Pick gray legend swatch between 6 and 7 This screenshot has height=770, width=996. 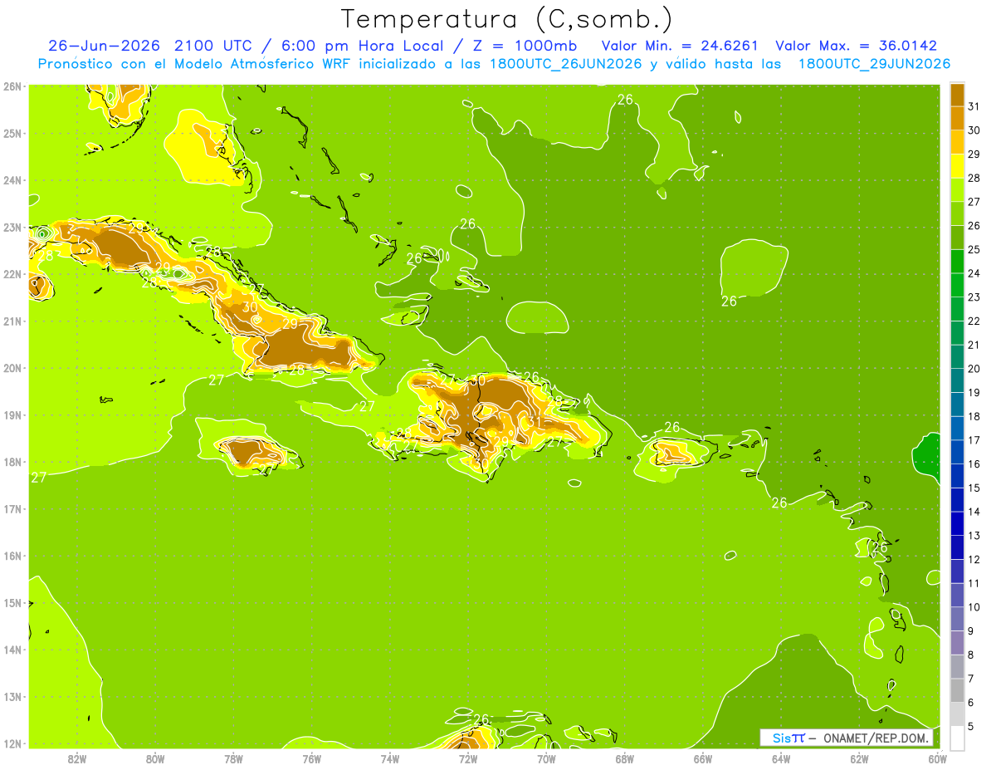[x=958, y=691]
